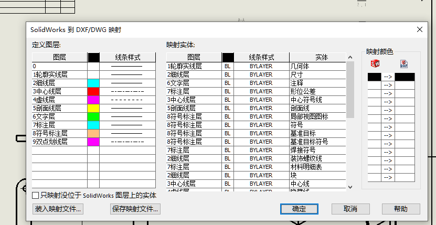Screen dimensions: 436x225
Task: Click the black target DXF color in 映射颜色
Action: [405, 77]
